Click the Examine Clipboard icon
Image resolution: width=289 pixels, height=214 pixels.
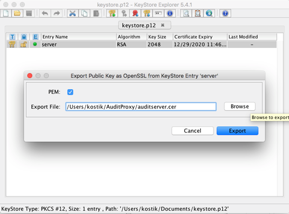[198, 13]
